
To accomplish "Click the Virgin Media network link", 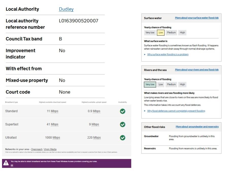I will (x=50, y=149).
